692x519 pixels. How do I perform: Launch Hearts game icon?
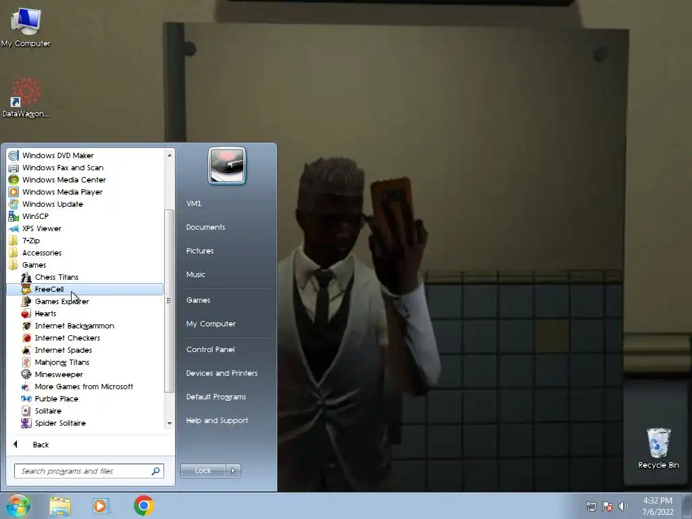tap(26, 314)
